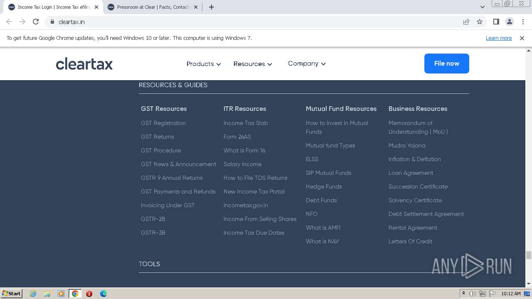Open Income From Selling Shares link
532x299 pixels.
pyautogui.click(x=260, y=219)
